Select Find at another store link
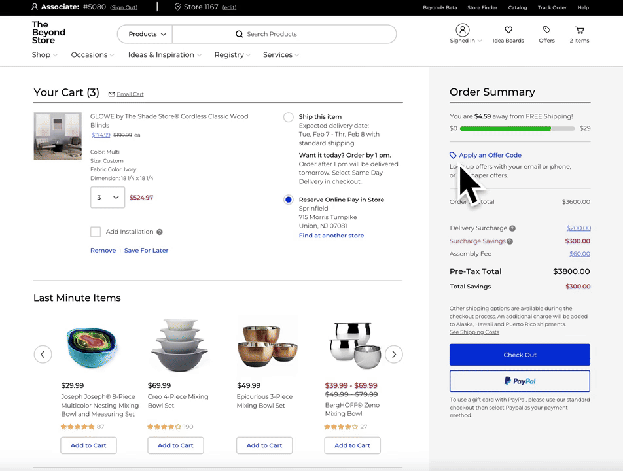 click(331, 235)
